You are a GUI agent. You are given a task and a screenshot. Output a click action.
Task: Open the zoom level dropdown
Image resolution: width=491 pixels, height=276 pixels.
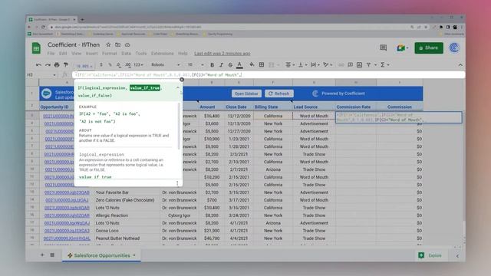click(x=84, y=66)
